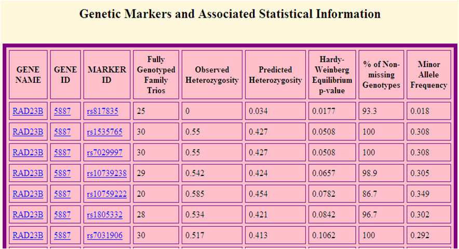
Task: Open marker link rs7031906
Action: click(x=104, y=235)
